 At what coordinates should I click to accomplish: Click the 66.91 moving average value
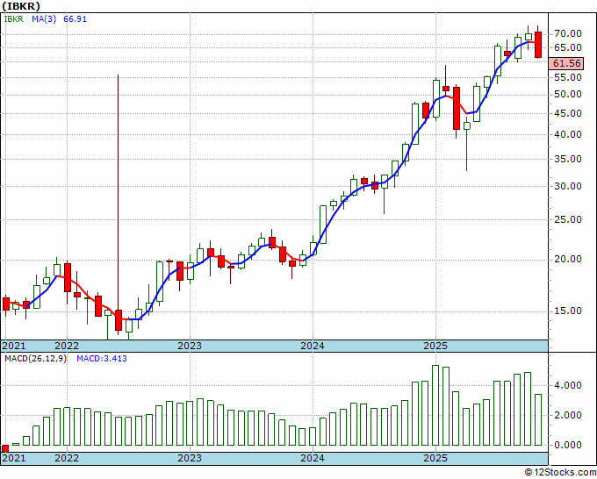(x=75, y=19)
